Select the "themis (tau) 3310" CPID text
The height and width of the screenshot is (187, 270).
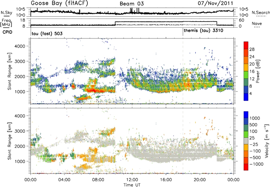[204, 31]
